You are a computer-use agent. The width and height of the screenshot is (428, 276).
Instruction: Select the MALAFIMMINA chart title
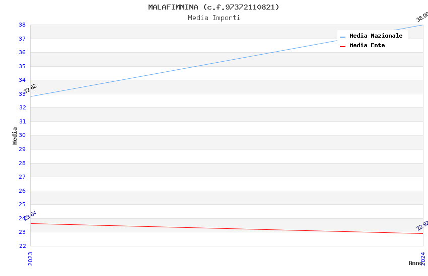point(213,7)
